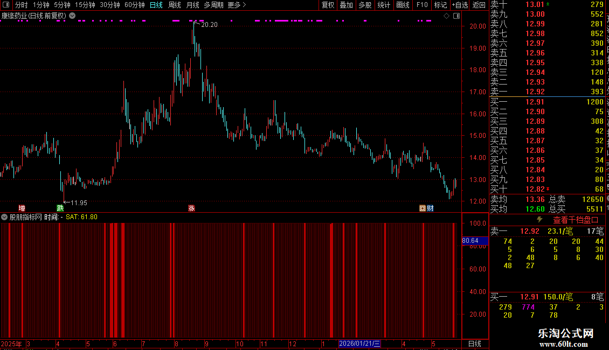
Task: Select the 30分钟 period tab
Action: point(110,5)
